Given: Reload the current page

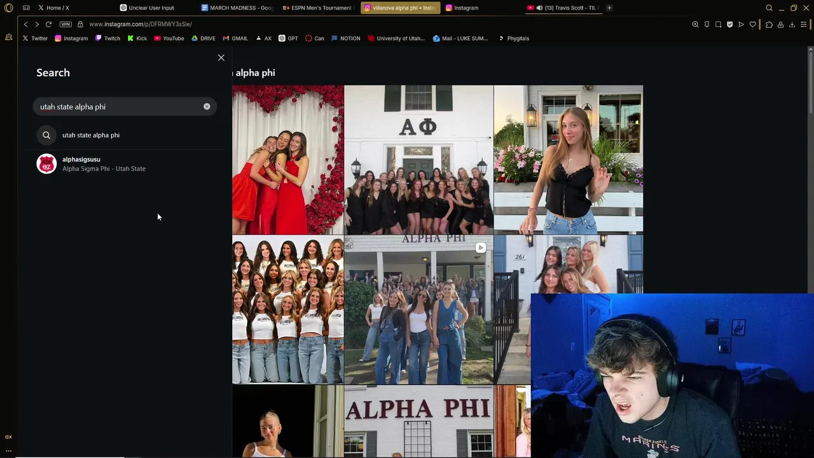Looking at the screenshot, I should click(x=48, y=24).
